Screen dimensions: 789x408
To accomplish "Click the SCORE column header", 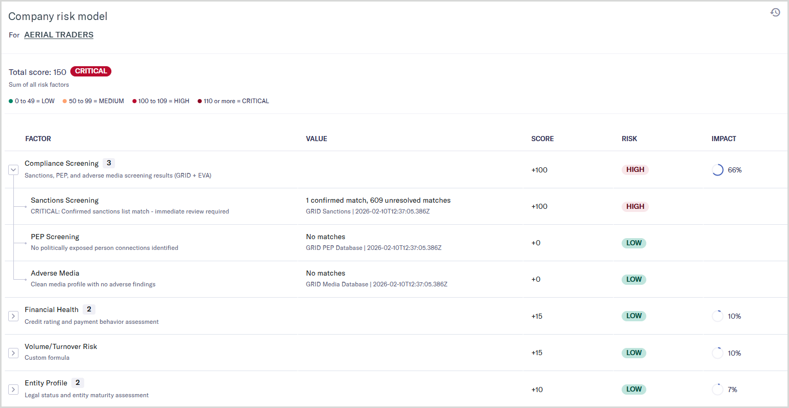I will click(543, 139).
